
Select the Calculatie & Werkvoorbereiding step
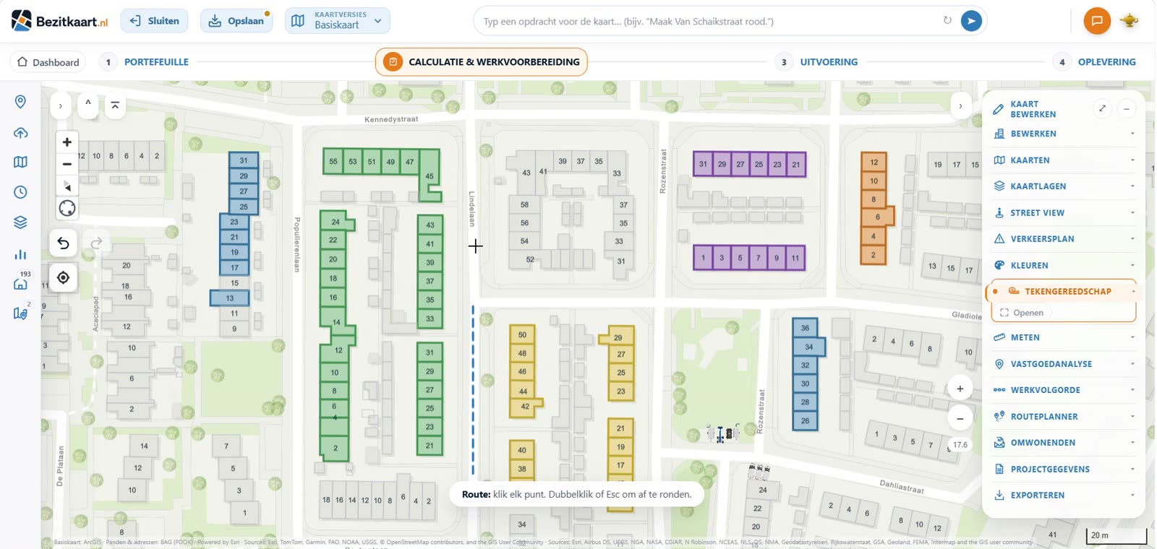click(482, 62)
